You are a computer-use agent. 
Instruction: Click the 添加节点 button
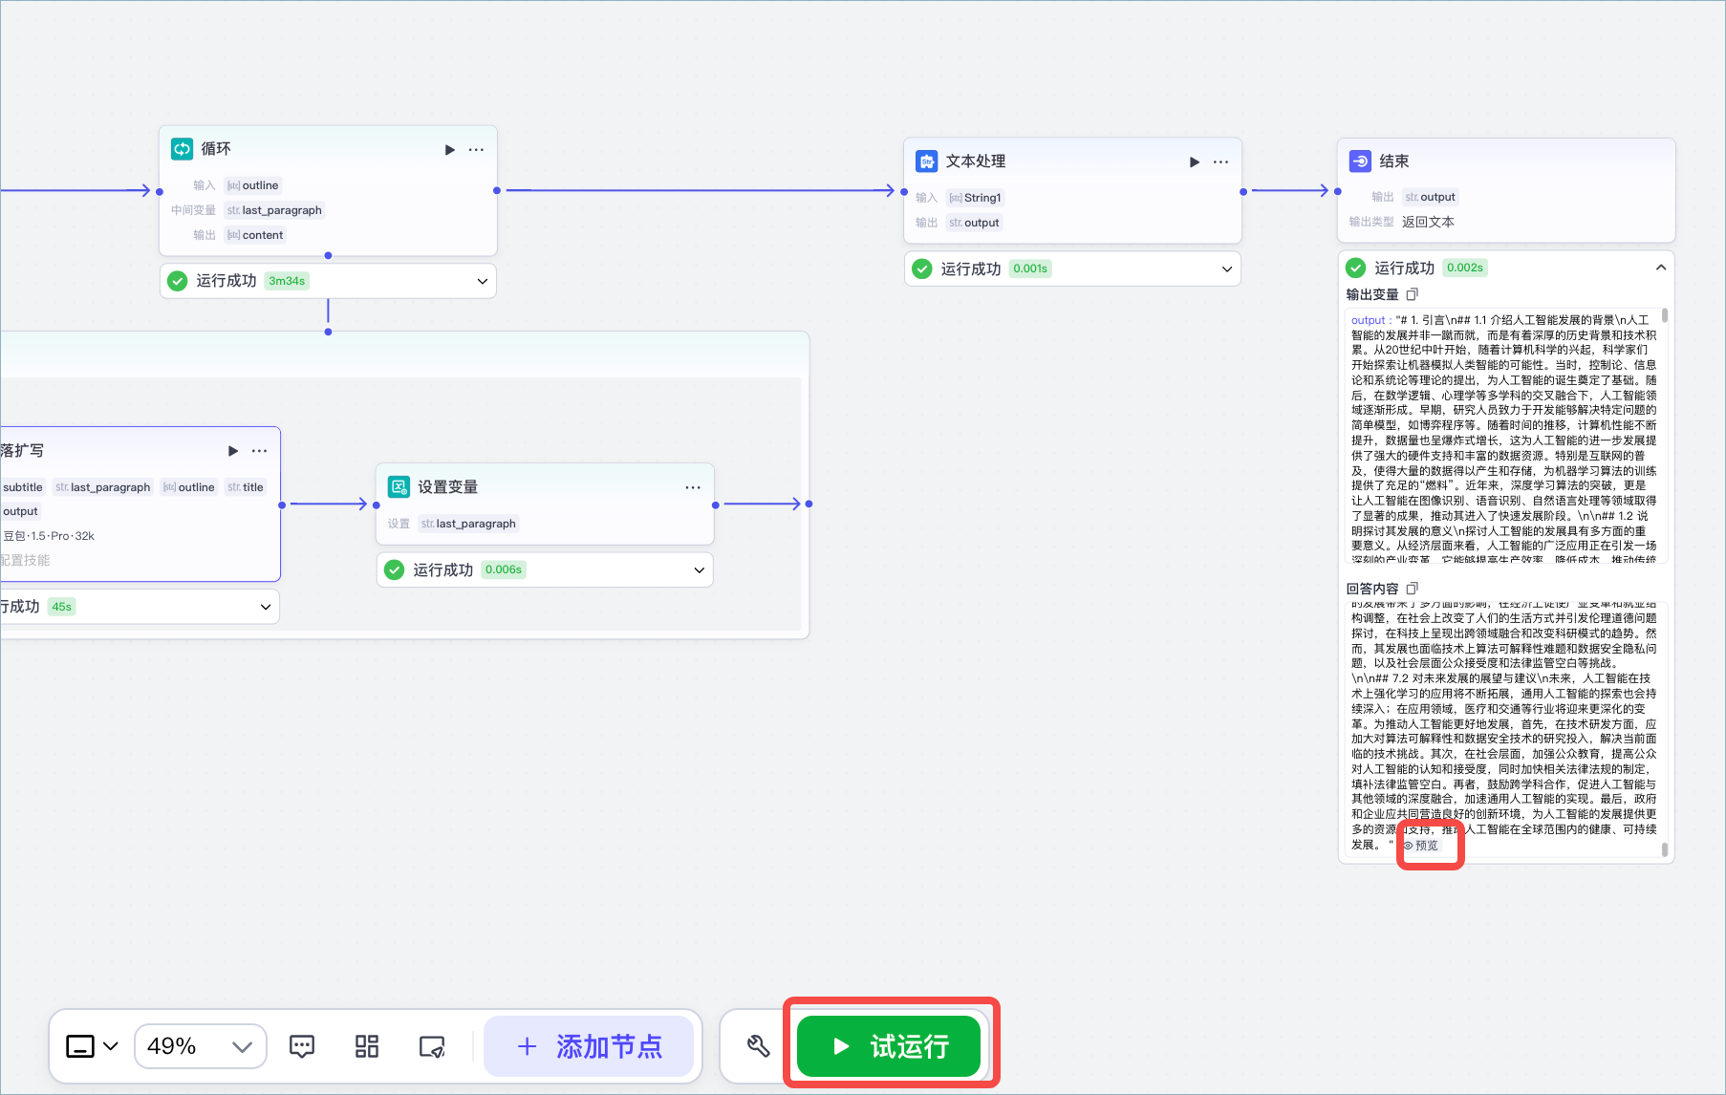(x=589, y=1046)
